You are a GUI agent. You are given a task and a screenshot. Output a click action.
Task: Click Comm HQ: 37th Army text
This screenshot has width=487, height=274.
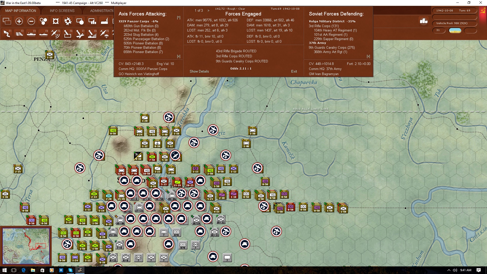click(325, 69)
